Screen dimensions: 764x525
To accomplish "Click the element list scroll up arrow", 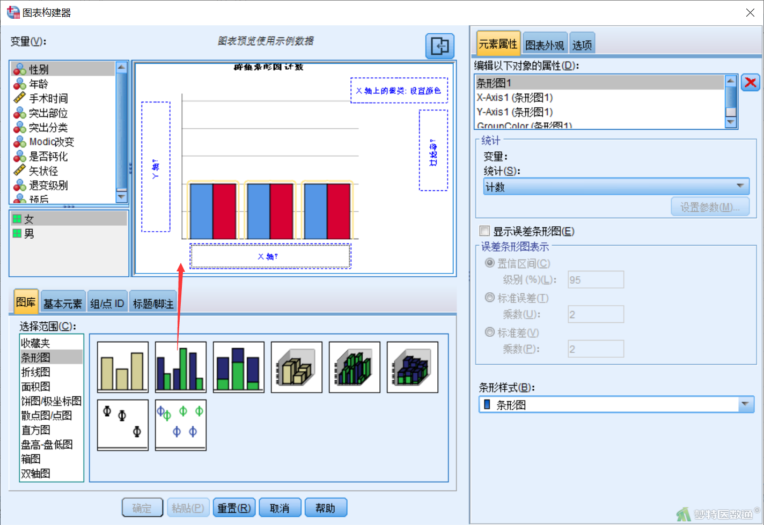I will coord(730,81).
